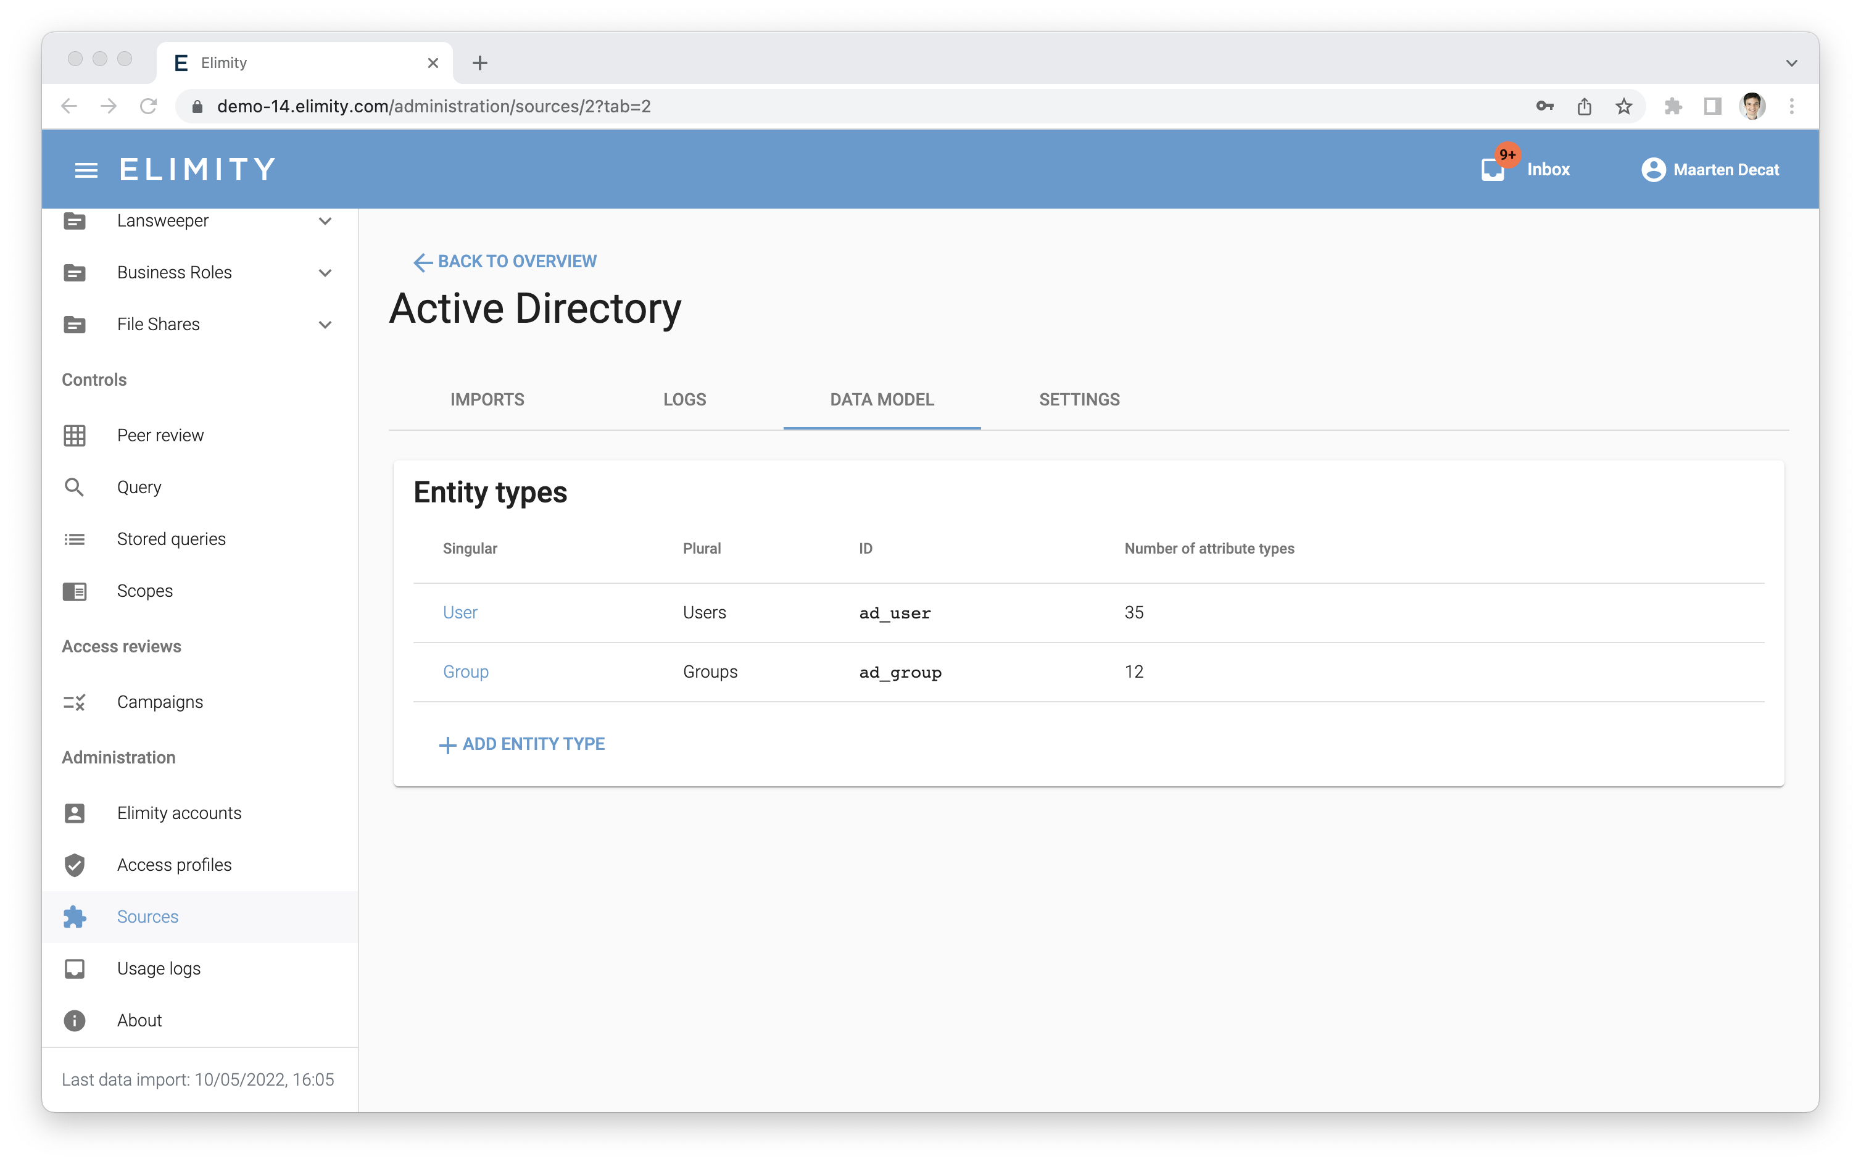Click the About info icon
1861x1164 pixels.
(75, 1020)
